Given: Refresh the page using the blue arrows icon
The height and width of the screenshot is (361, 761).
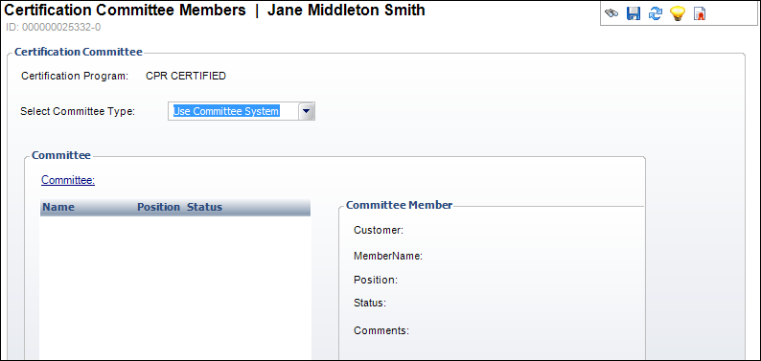Looking at the screenshot, I should coord(656,13).
